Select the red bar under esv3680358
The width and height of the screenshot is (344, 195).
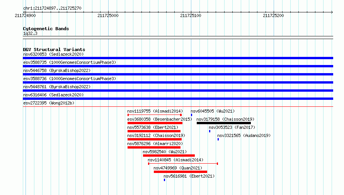[x=155, y=123]
